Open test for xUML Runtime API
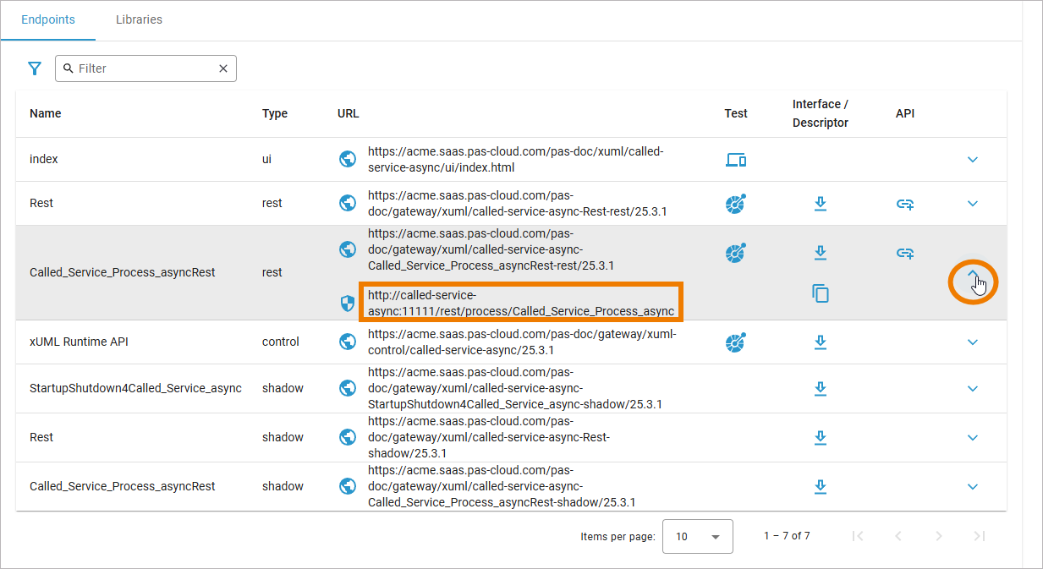1043x569 pixels. [x=736, y=342]
